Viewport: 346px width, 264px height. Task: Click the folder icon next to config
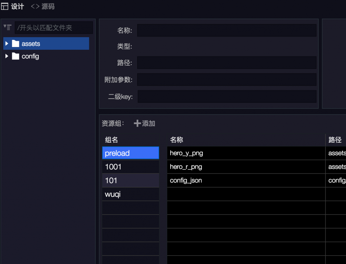coord(16,56)
